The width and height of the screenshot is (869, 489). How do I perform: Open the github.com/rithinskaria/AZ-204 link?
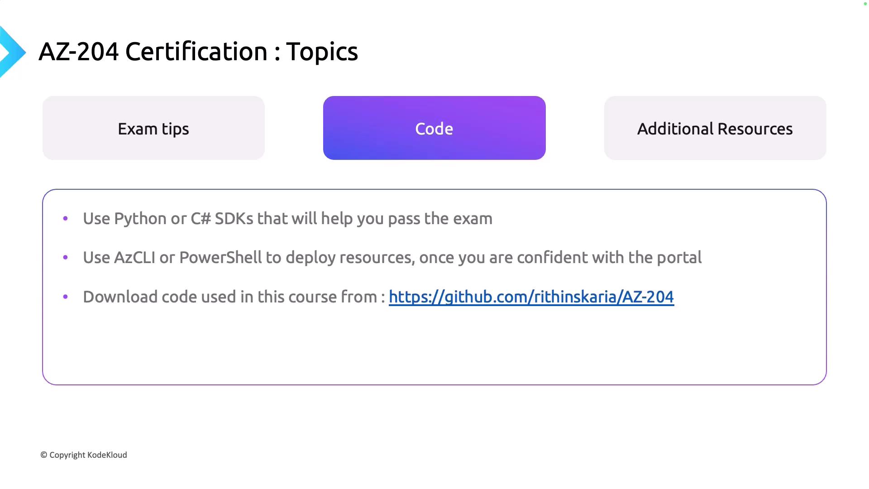pyautogui.click(x=531, y=297)
